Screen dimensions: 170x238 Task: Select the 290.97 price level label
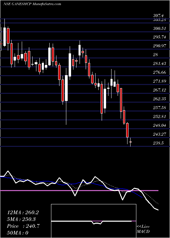pyautogui.click(x=160, y=46)
